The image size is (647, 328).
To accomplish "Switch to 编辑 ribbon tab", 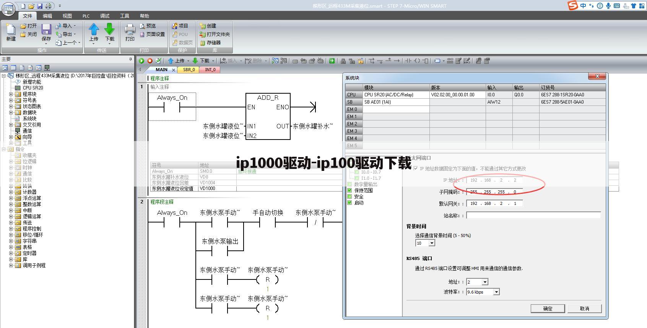I will pyautogui.click(x=47, y=16).
